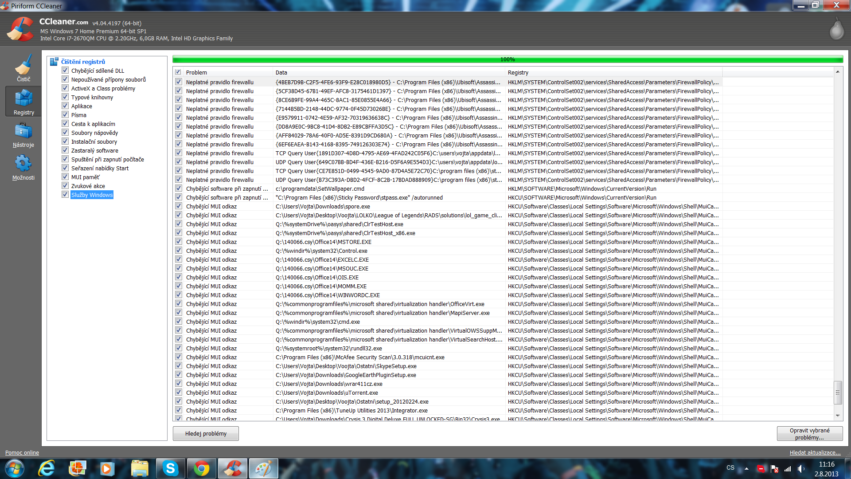Click the scroll up arrow of results
This screenshot has height=479, width=851.
(x=838, y=71)
